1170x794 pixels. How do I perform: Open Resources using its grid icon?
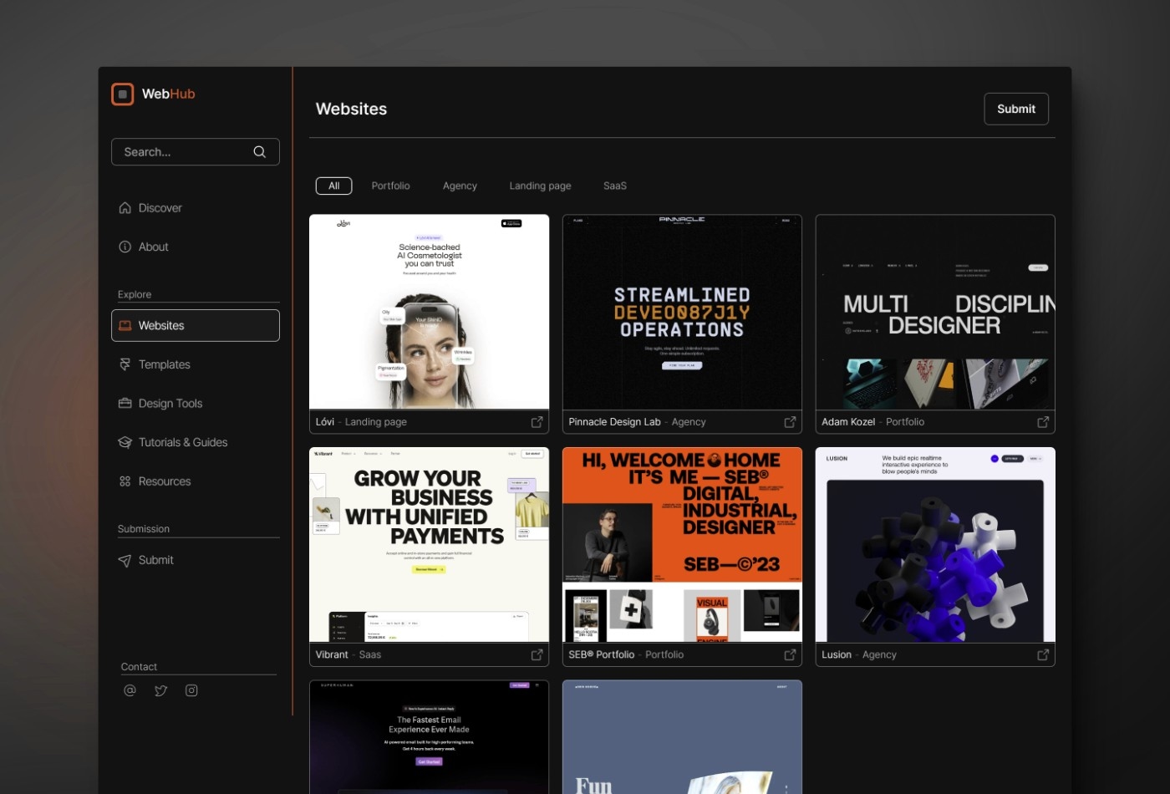pyautogui.click(x=125, y=481)
